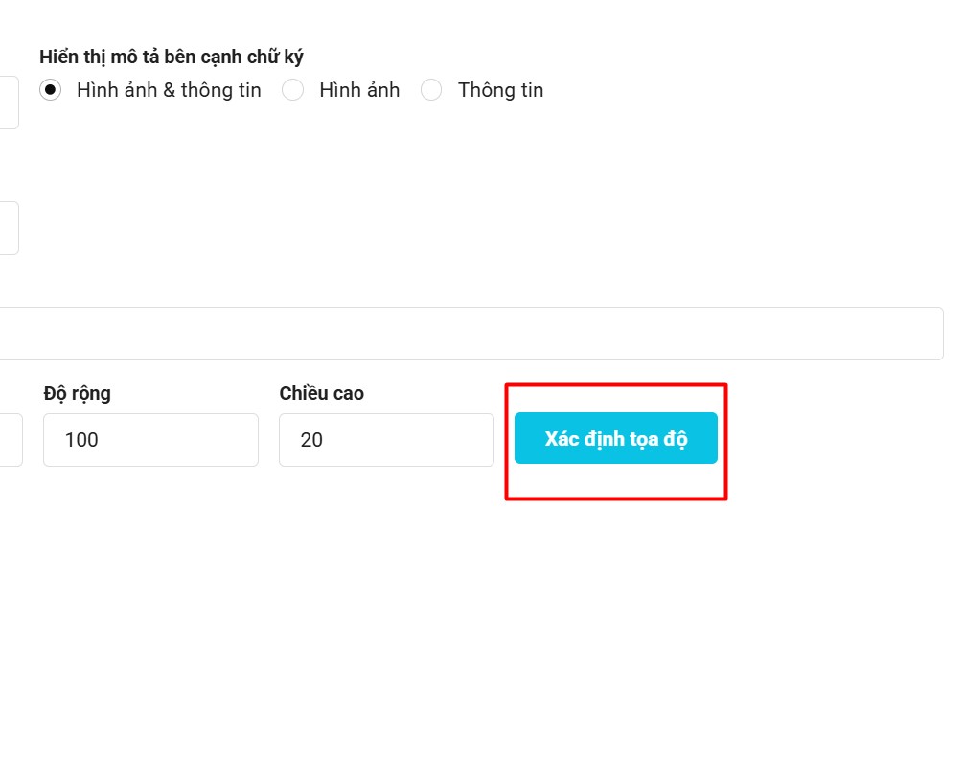Click the "Độ rộng" field label
964x764 pixels.
[78, 393]
